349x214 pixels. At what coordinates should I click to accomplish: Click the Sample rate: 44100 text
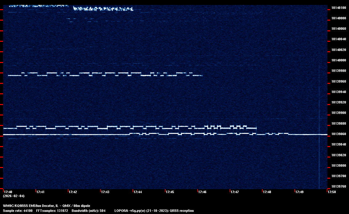coord(18,211)
